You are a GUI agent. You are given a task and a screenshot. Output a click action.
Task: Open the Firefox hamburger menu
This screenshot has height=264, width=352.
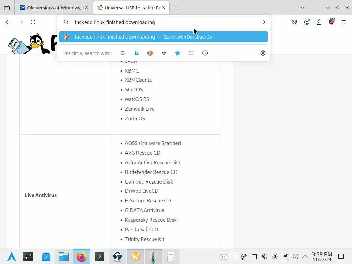pos(344,22)
